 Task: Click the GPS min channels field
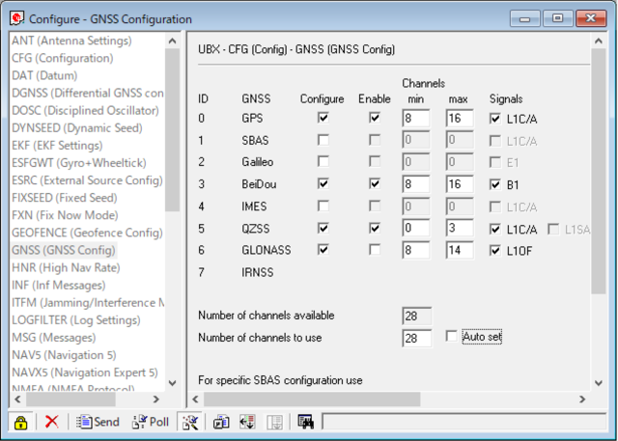pos(416,118)
